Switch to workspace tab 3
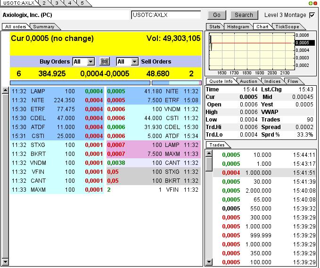 (57, 3)
